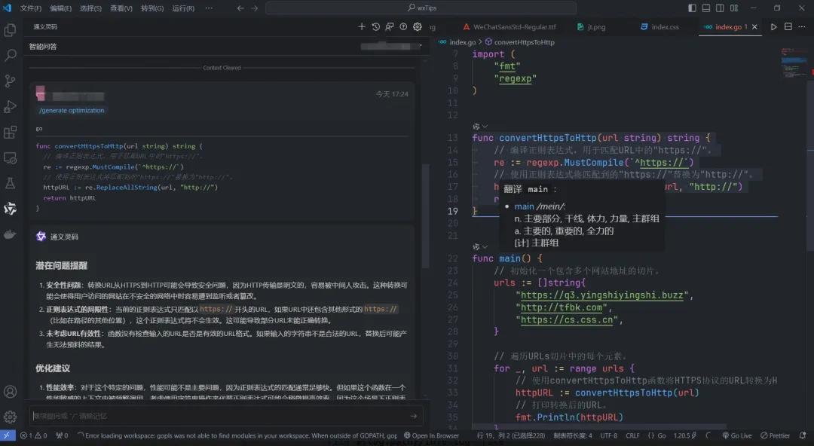
Task: Open the Docker view in activity bar
Action: click(x=11, y=234)
